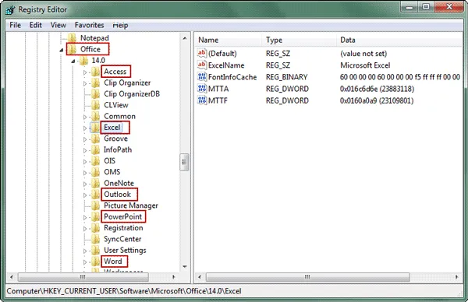Click the User Settings folder icon

click(x=95, y=250)
